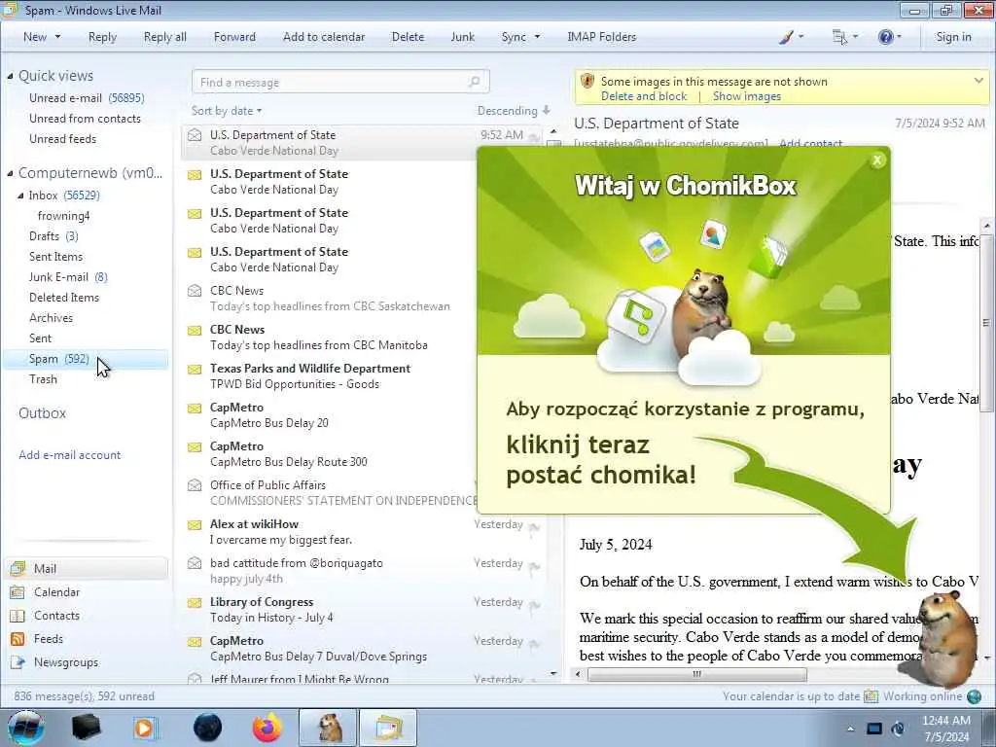This screenshot has width=996, height=747.
Task: Toggle flag on CapMetro Duval/Dove Springs message
Action: tap(534, 643)
